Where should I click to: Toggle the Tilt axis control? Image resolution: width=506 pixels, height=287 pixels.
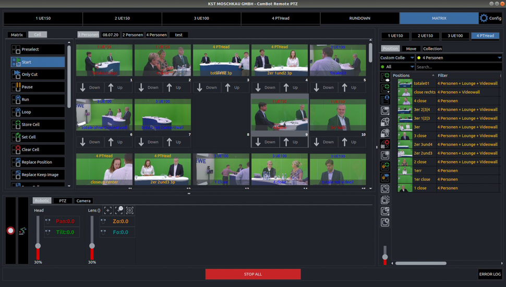point(48,232)
